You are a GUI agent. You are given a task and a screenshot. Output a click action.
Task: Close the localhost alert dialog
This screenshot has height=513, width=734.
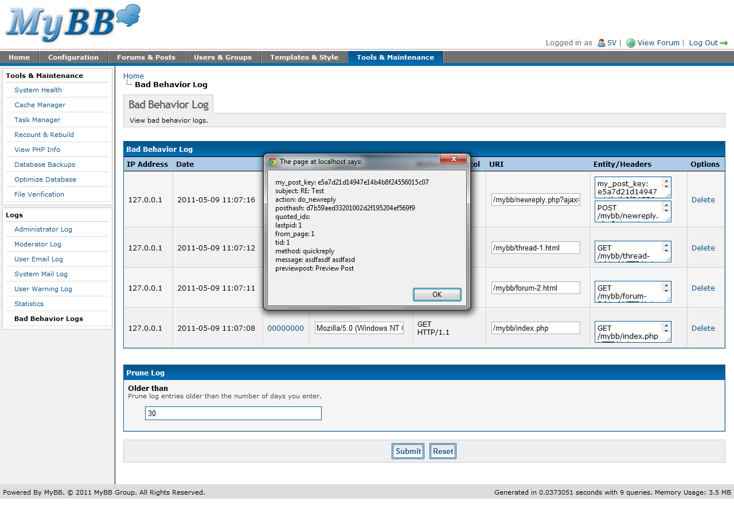tap(454, 159)
